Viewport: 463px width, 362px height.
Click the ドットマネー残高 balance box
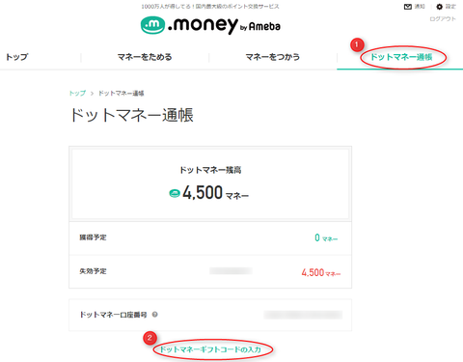[x=210, y=183]
